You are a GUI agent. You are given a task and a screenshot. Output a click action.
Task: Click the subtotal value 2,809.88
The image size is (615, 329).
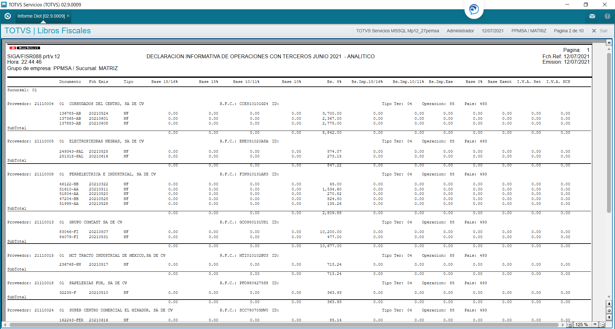click(332, 213)
